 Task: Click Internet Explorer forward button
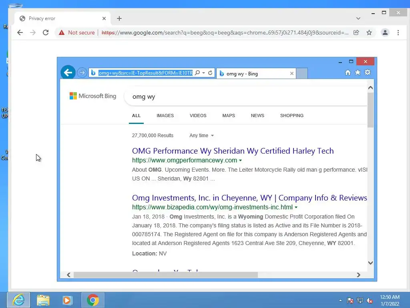pyautogui.click(x=82, y=73)
